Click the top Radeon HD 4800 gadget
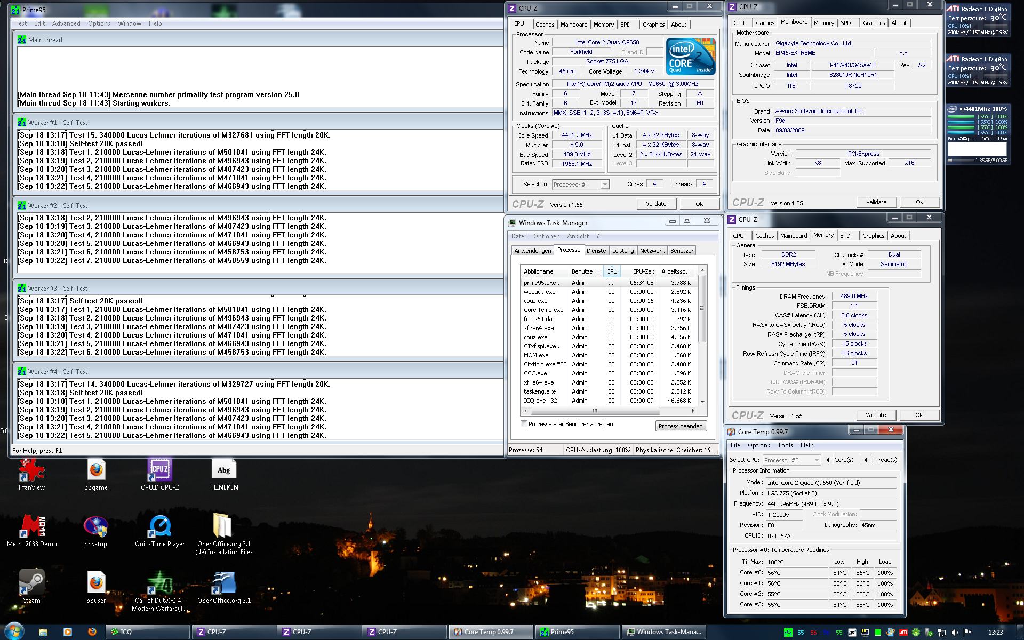 (x=977, y=21)
